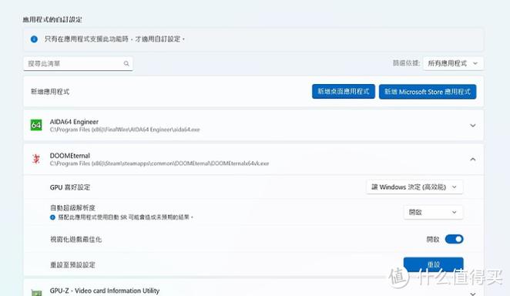Collapse the DOOMEternal entry
510x296 pixels.
pyautogui.click(x=472, y=159)
